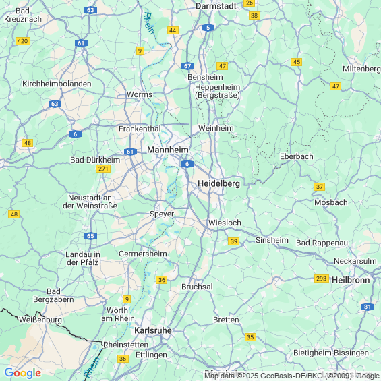Select the Wörth am Rhein label
The height and width of the screenshot is (381, 381).
point(118,314)
